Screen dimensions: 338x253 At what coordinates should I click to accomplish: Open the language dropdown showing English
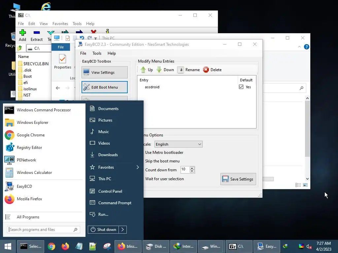pyautogui.click(x=179, y=144)
